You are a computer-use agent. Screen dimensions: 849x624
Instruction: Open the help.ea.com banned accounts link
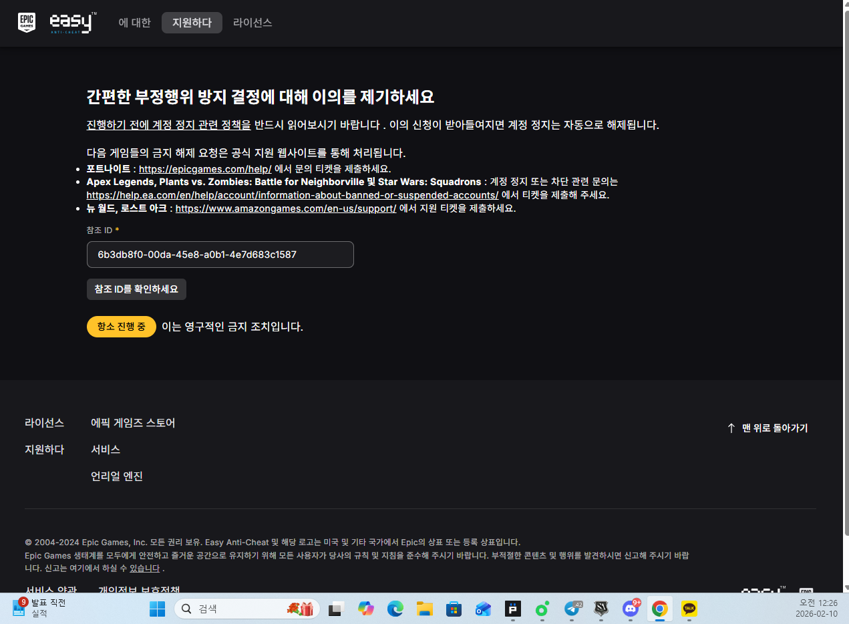point(293,195)
